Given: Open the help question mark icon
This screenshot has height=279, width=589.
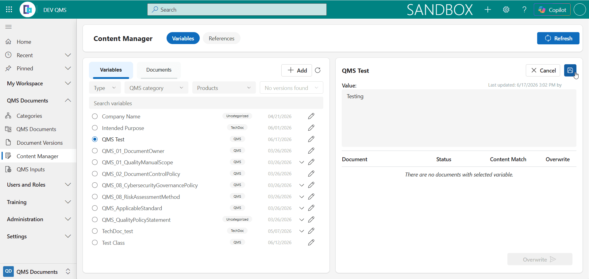Looking at the screenshot, I should (x=525, y=9).
